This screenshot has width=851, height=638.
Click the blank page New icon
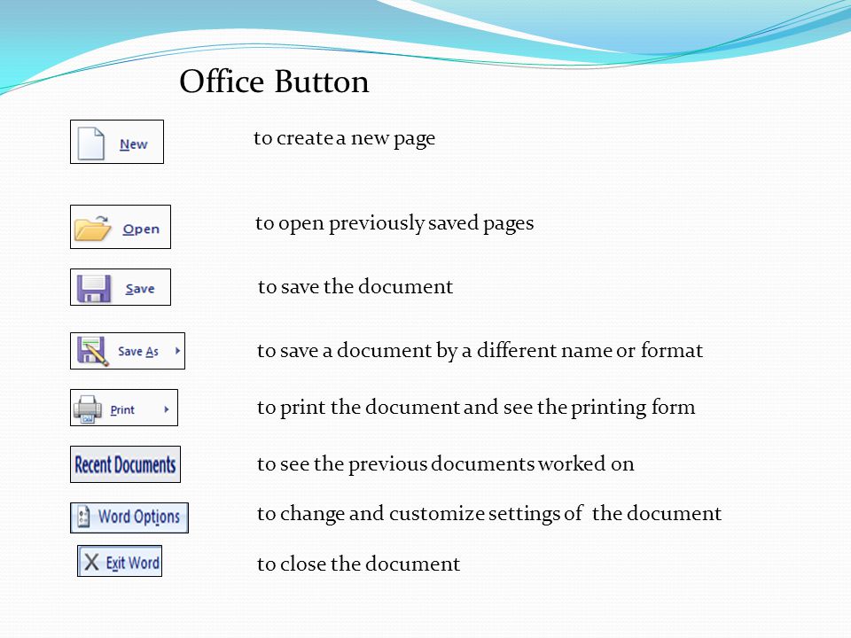coord(90,144)
